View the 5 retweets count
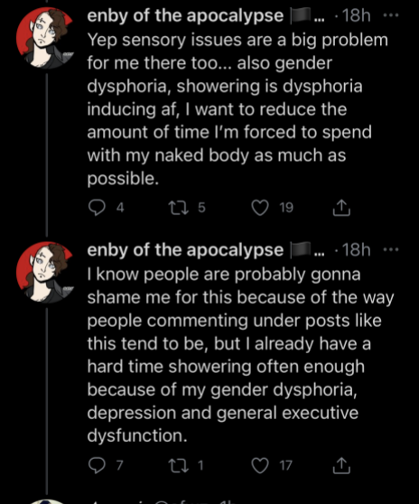The image size is (419, 504). click(201, 208)
